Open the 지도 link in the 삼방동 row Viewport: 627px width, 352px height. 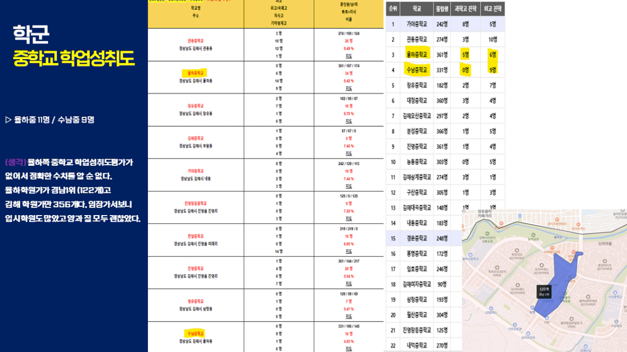pos(349,316)
